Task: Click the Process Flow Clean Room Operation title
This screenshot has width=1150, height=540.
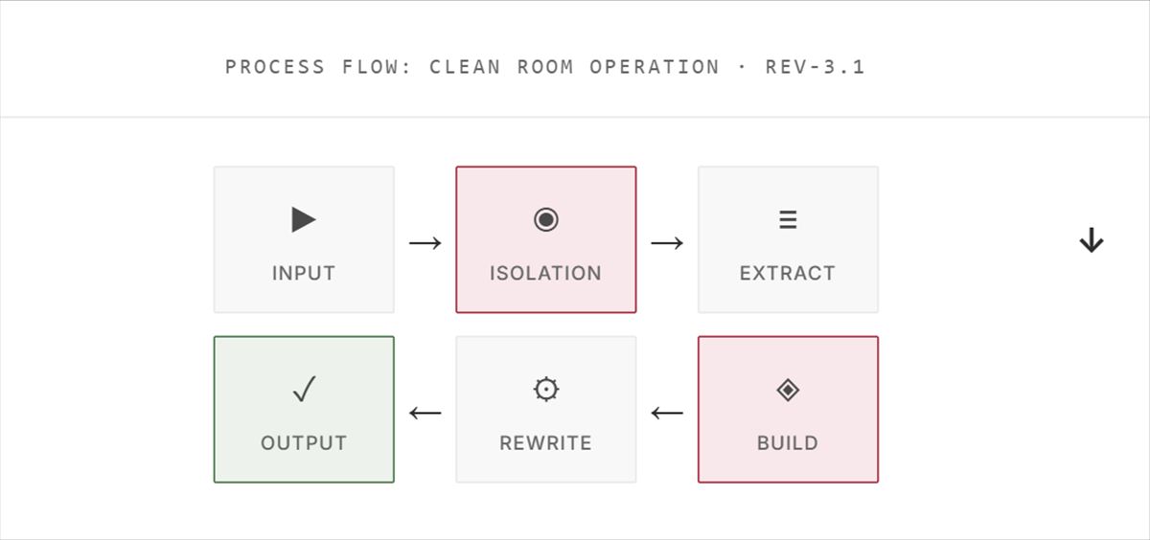Action: (x=545, y=67)
